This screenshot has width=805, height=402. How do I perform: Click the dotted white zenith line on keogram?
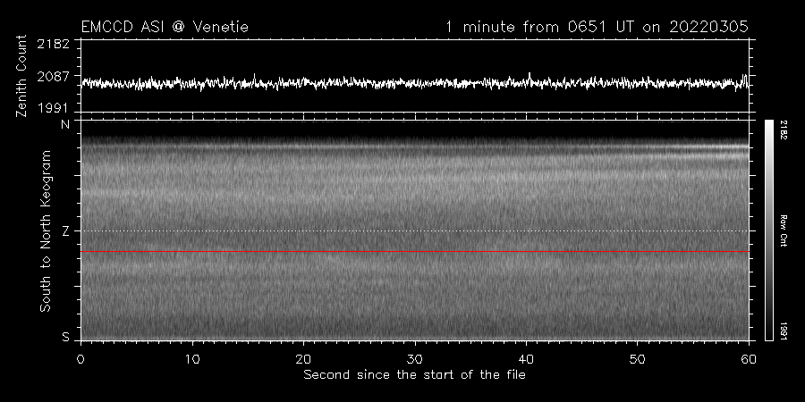click(415, 230)
